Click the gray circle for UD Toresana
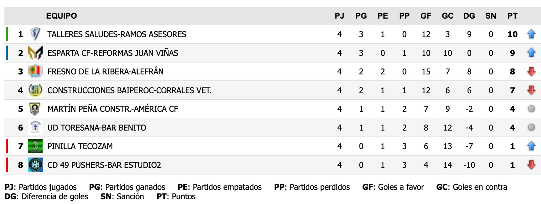 click(x=531, y=128)
